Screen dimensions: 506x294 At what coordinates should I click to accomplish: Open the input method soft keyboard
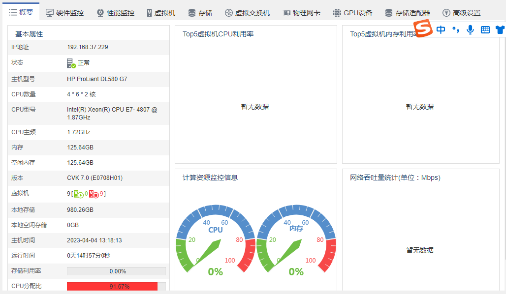tap(485, 30)
